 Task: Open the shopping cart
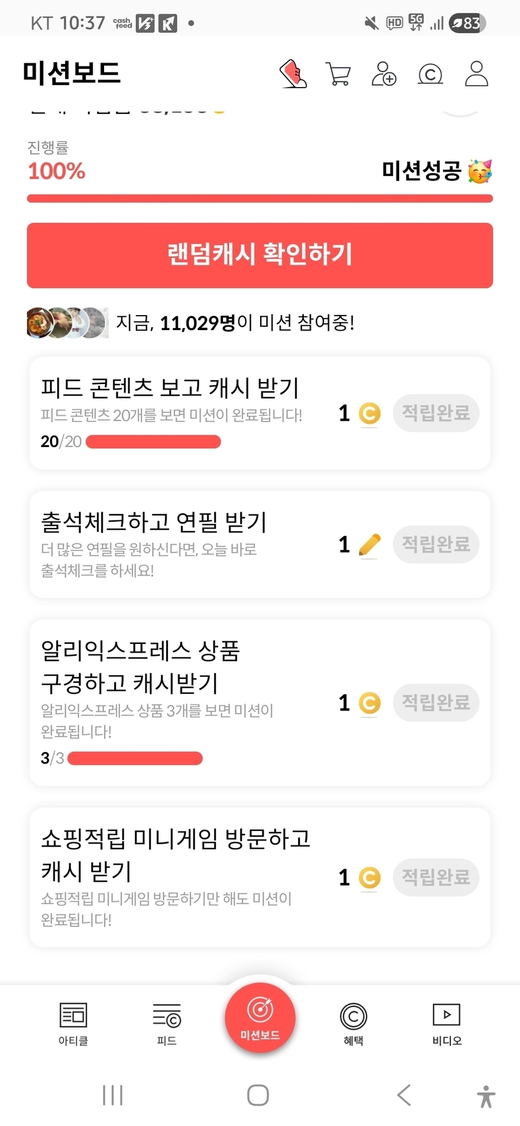(338, 74)
